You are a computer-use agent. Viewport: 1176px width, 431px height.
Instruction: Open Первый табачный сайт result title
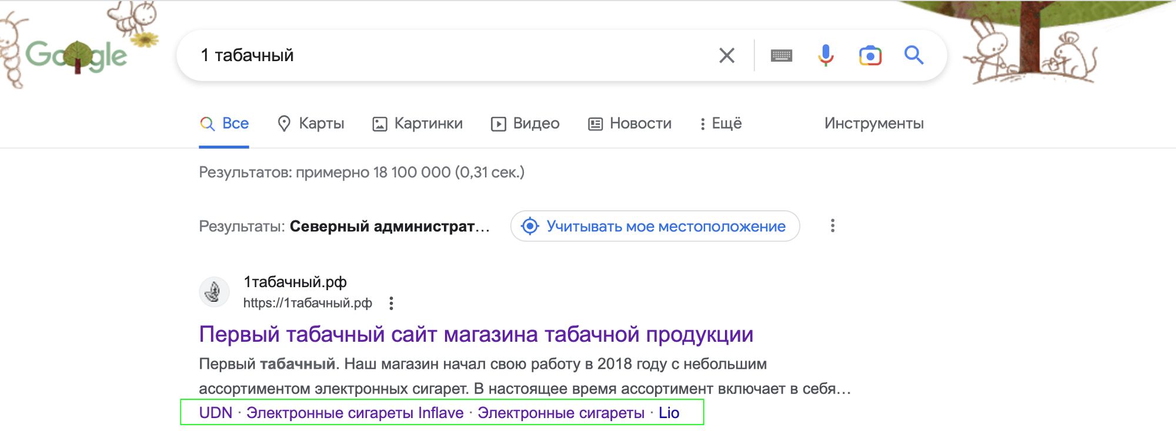pyautogui.click(x=476, y=334)
